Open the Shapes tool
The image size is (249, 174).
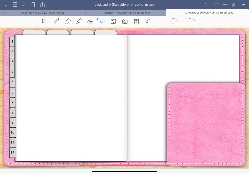(90, 21)
